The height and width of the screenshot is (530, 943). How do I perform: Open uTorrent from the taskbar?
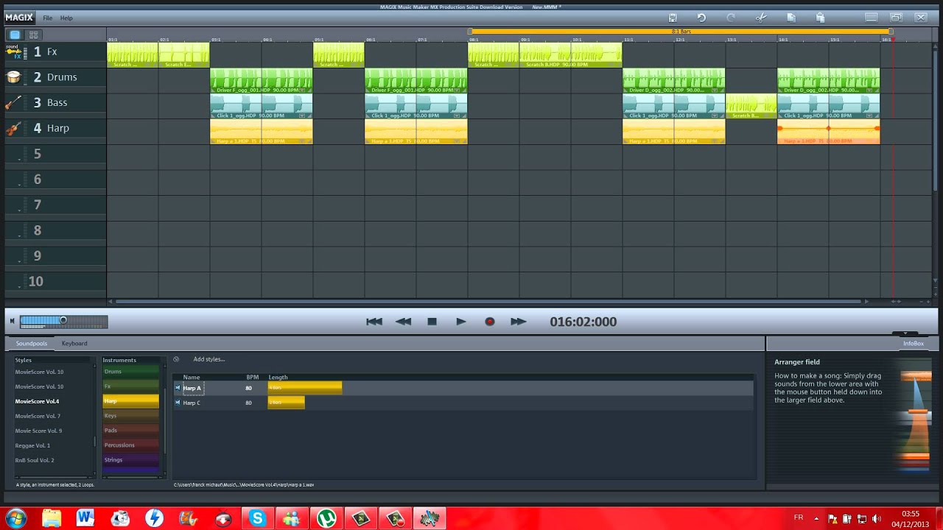coord(326,518)
